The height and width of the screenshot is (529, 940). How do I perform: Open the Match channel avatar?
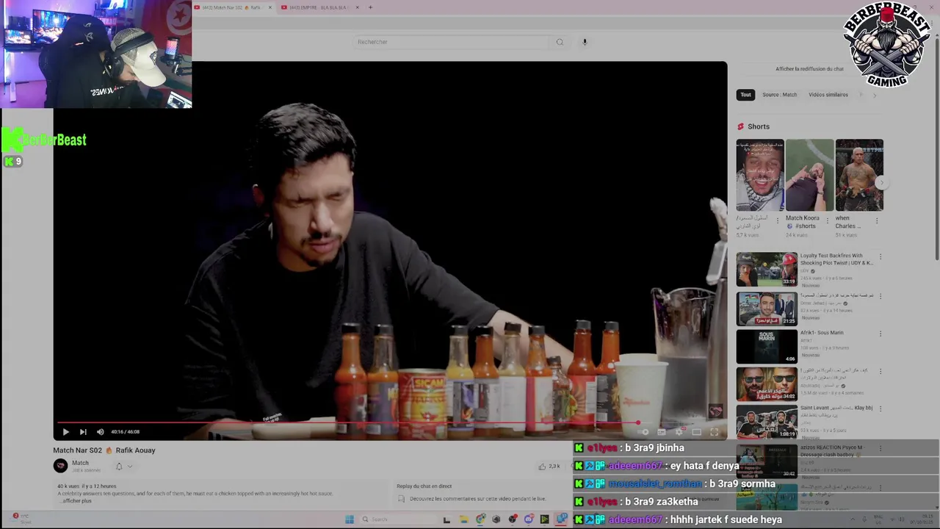click(x=60, y=466)
